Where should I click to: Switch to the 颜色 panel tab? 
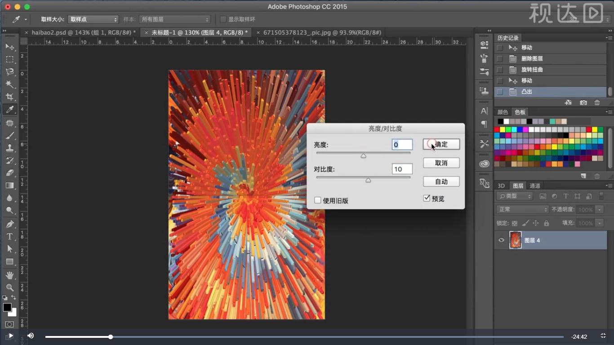coord(503,112)
